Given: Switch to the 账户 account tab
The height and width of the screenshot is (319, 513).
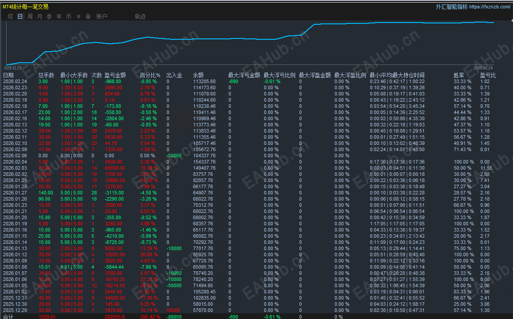Looking at the screenshot, I should point(102,16).
